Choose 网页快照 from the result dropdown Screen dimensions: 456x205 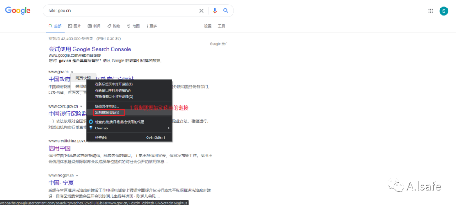click(83, 78)
